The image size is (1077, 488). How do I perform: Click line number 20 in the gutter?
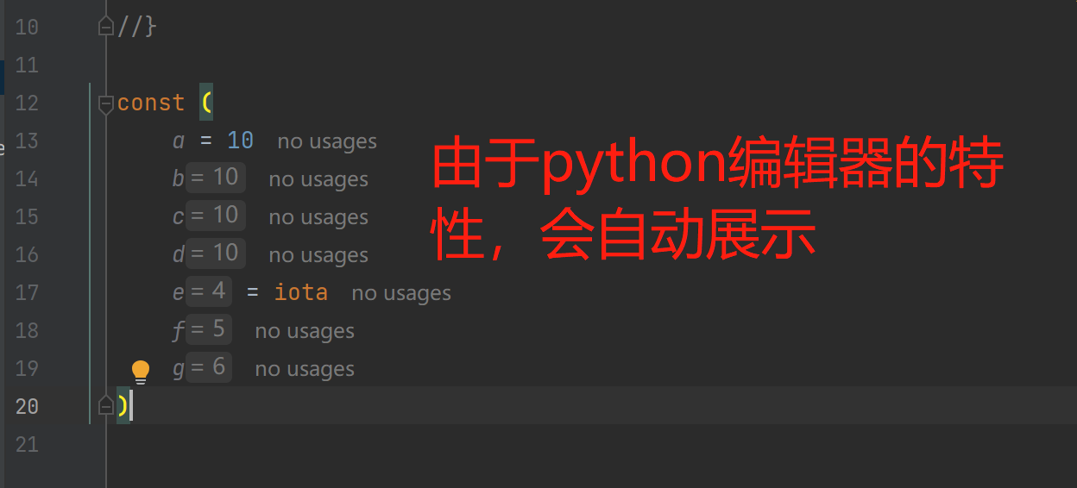click(x=27, y=406)
